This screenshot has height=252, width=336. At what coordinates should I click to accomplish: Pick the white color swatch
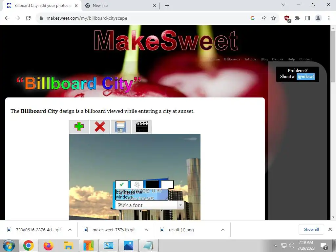pos(167,184)
